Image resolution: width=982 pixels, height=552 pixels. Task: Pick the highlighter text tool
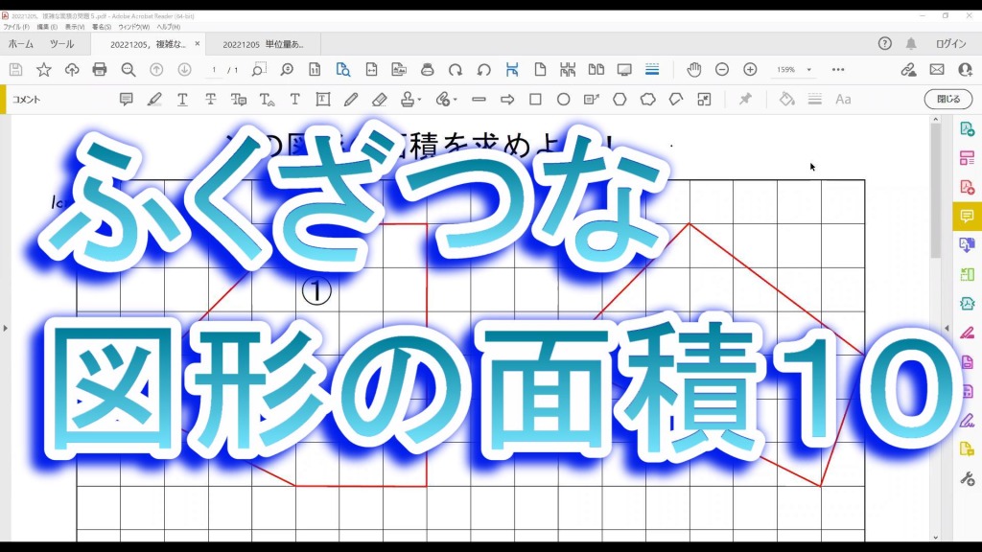tap(154, 100)
